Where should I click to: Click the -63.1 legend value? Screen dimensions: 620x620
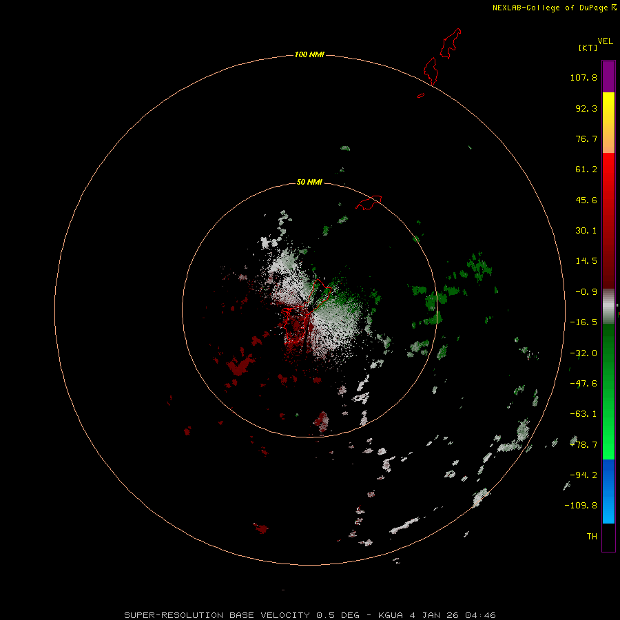[583, 414]
